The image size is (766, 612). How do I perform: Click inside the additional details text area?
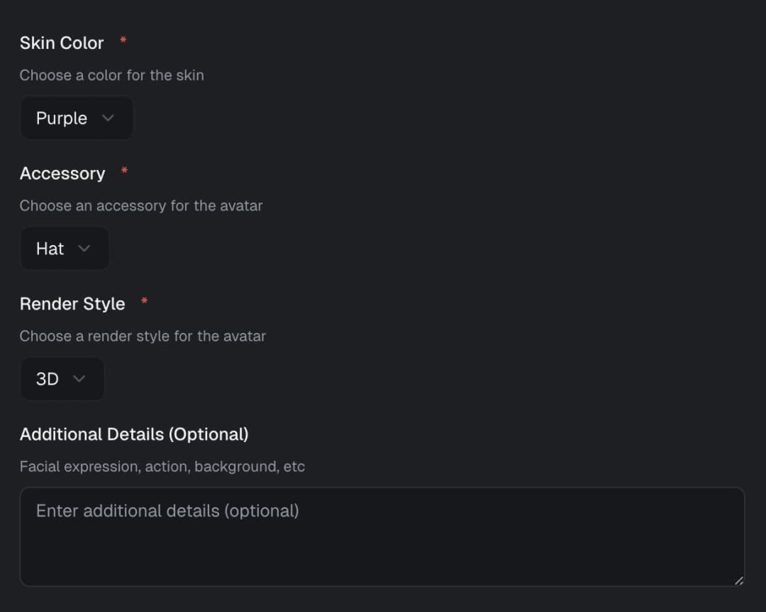tap(382, 545)
